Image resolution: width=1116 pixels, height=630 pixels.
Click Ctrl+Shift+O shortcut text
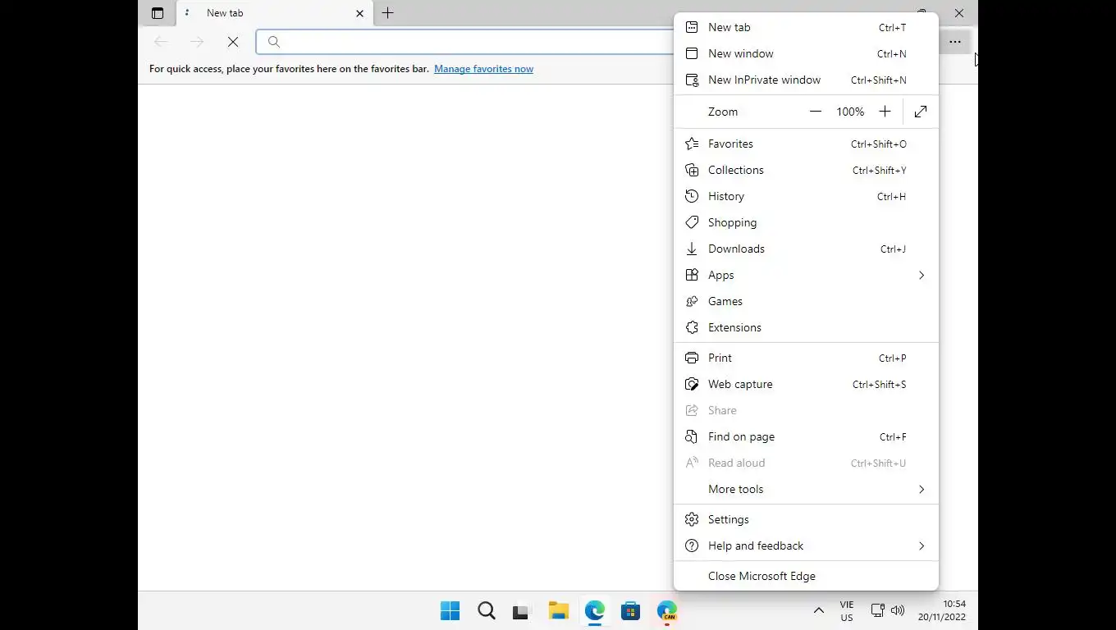[878, 144]
